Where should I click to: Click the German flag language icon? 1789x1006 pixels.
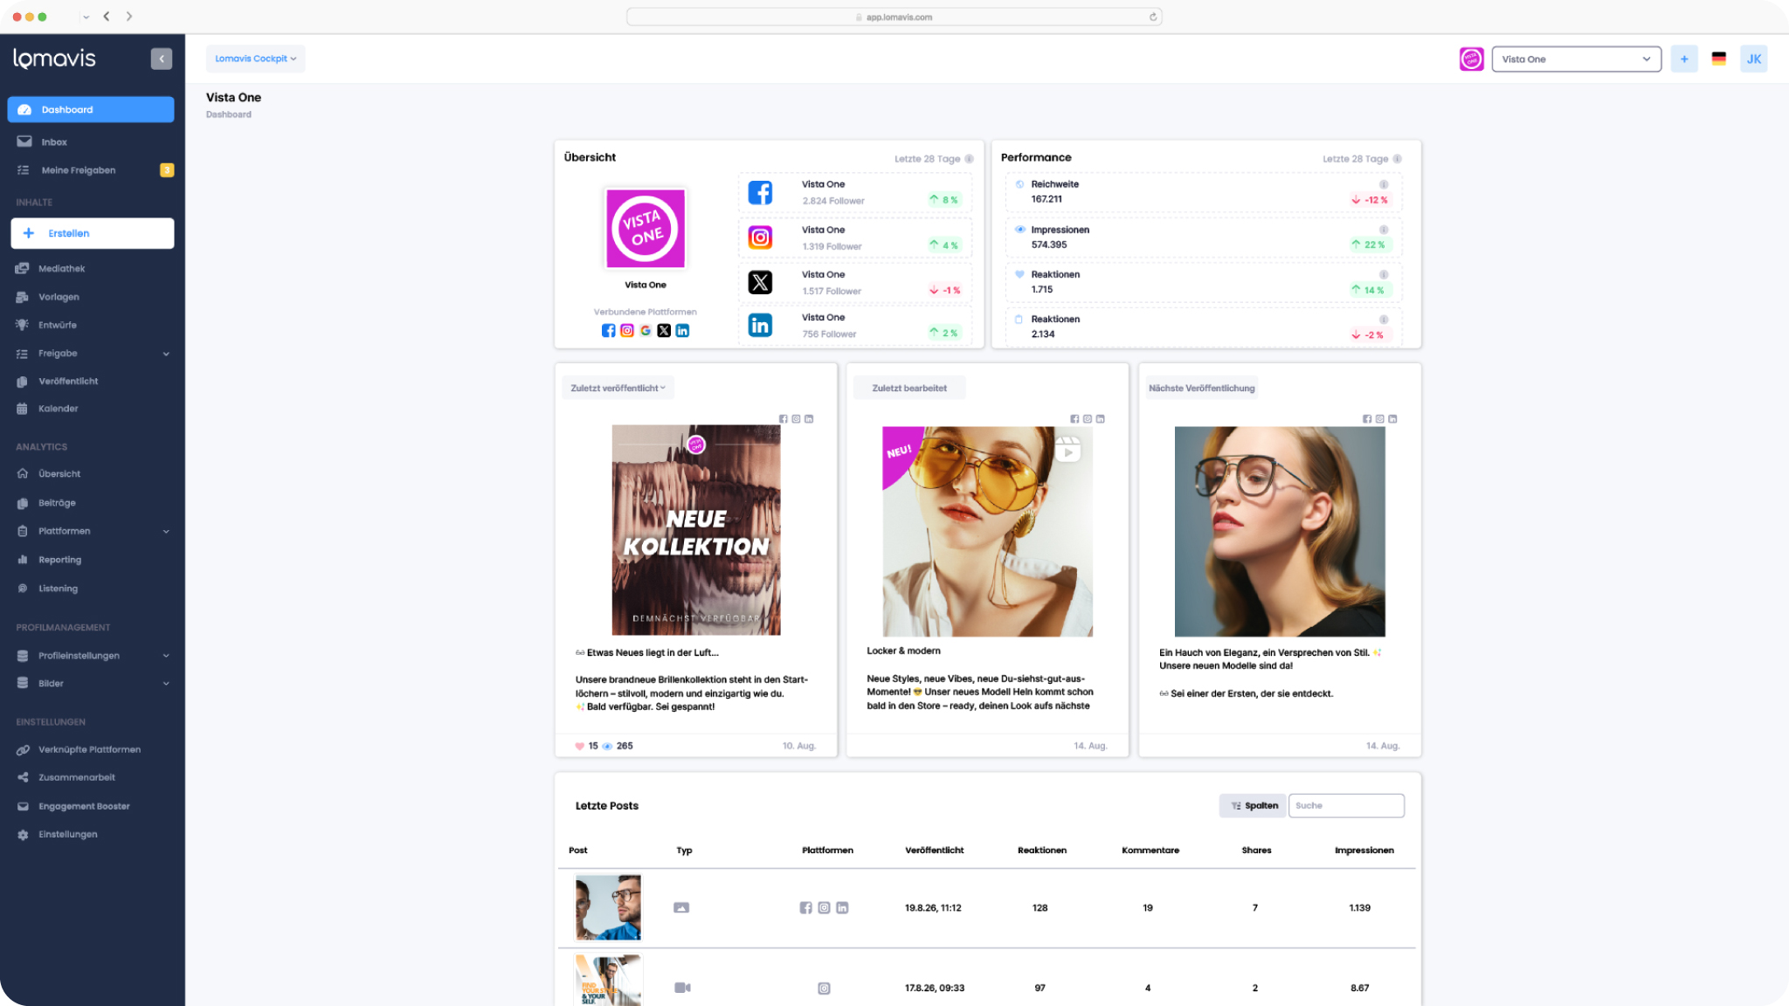[x=1718, y=59]
